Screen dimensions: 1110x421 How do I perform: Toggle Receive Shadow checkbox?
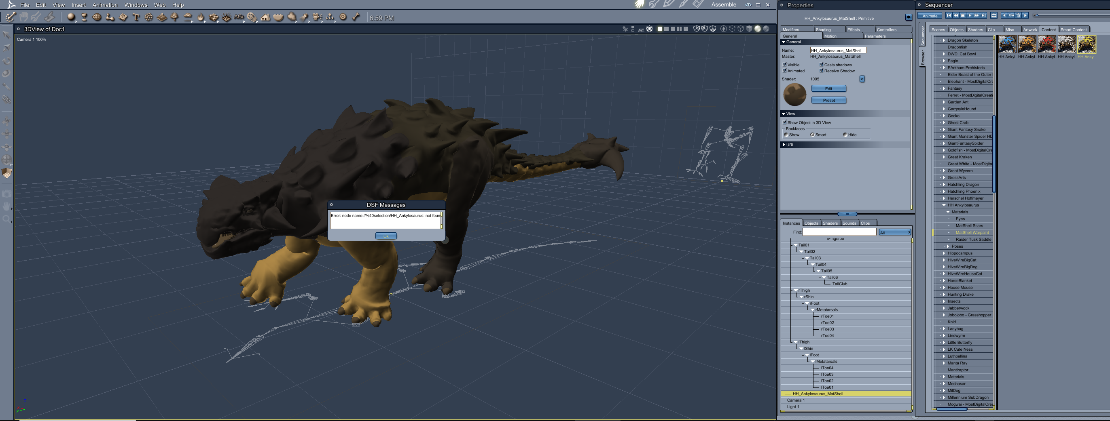point(821,71)
